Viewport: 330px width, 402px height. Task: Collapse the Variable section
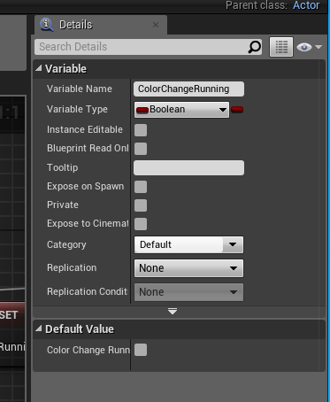pos(39,68)
